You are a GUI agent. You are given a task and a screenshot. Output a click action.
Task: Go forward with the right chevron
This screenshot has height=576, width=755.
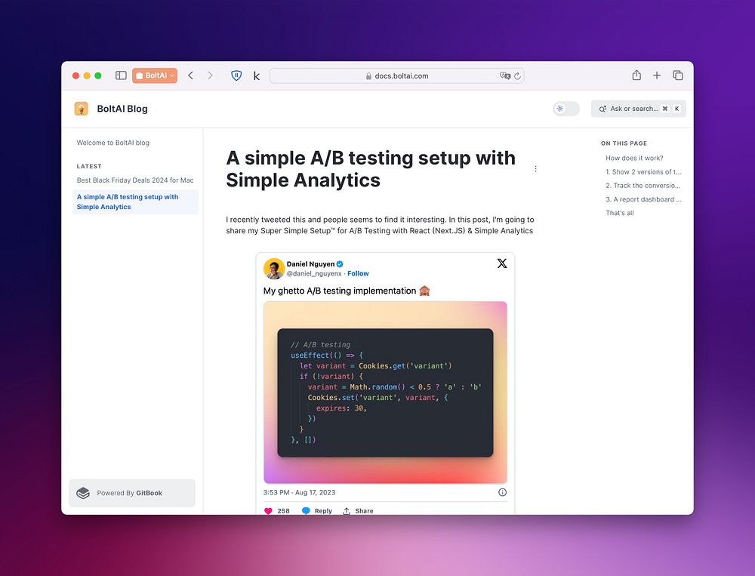pyautogui.click(x=210, y=75)
